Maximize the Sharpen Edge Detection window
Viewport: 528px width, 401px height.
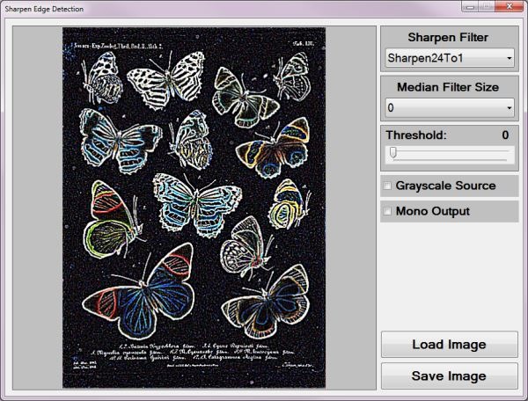(485, 8)
